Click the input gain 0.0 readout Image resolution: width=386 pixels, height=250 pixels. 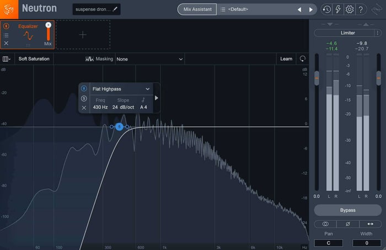click(x=317, y=196)
